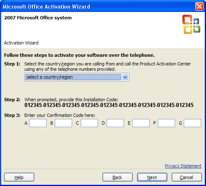Continue with the Next button

[x=152, y=177]
